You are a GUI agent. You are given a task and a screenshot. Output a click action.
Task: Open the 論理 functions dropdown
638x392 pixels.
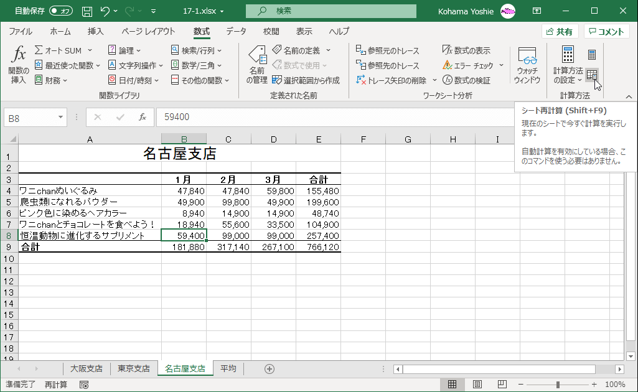125,49
